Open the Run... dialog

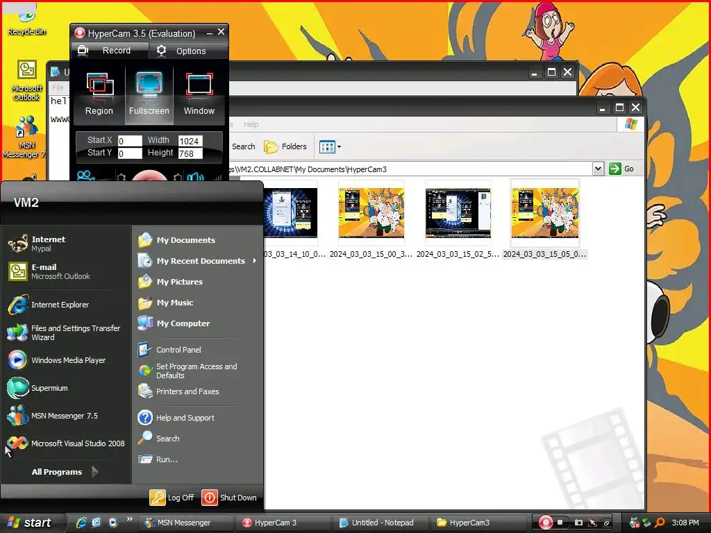197,459
